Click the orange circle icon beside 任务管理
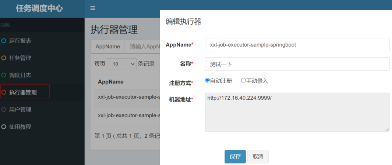 coord(4,58)
